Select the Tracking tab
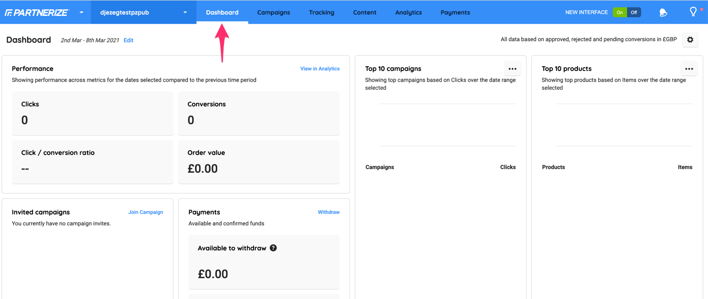This screenshot has height=299, width=708. (x=321, y=12)
